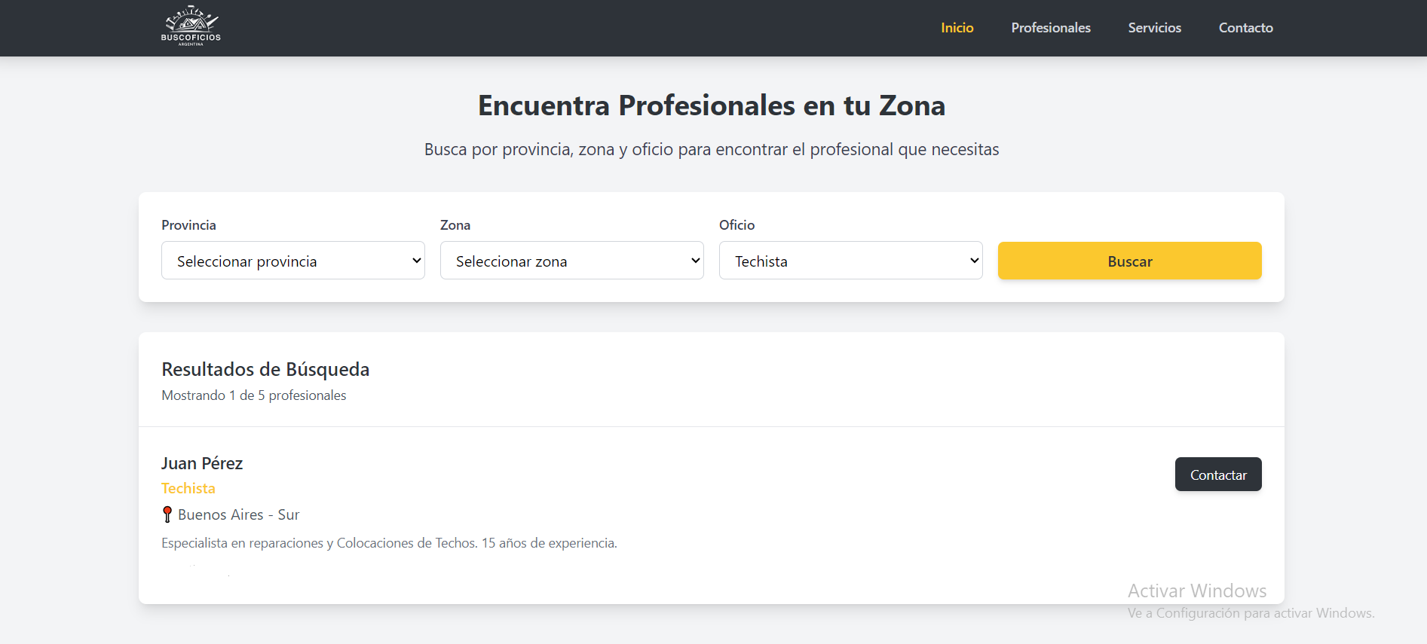Click the yellow Techista label under Juan Pérez
This screenshot has height=644, width=1427.
[188, 488]
